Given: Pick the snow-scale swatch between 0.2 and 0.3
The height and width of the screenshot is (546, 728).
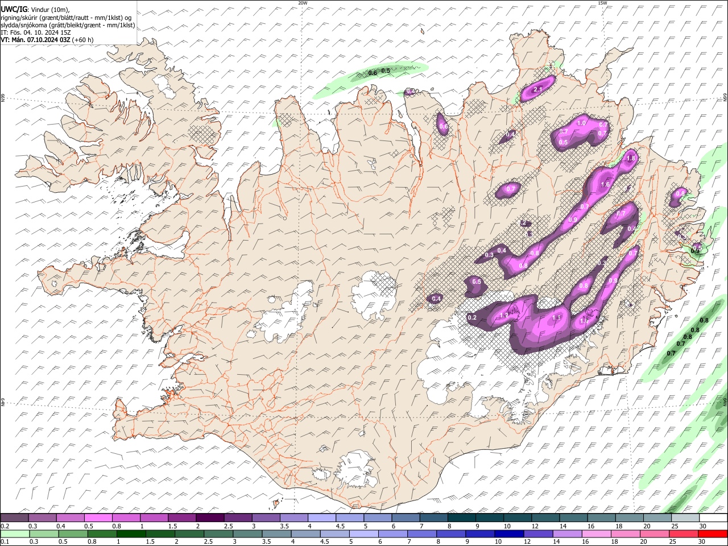Looking at the screenshot, I should tap(14, 518).
